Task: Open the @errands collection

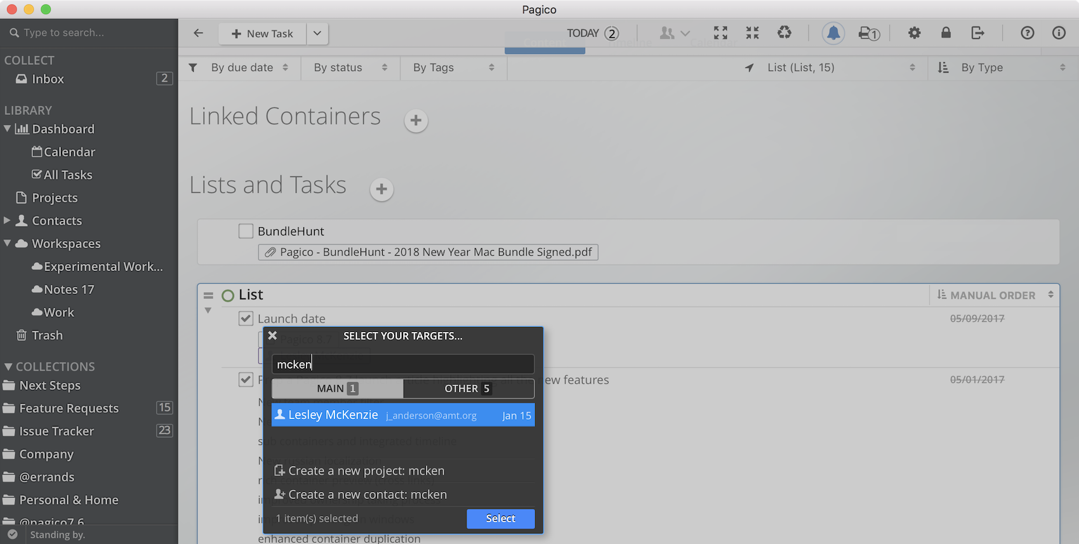Action: pos(39,477)
